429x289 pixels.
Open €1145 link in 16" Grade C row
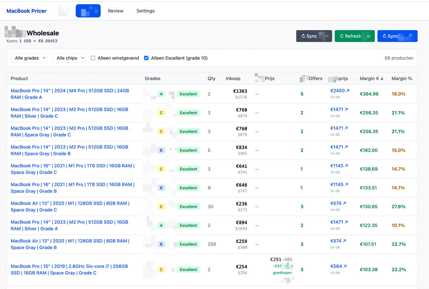(x=339, y=166)
